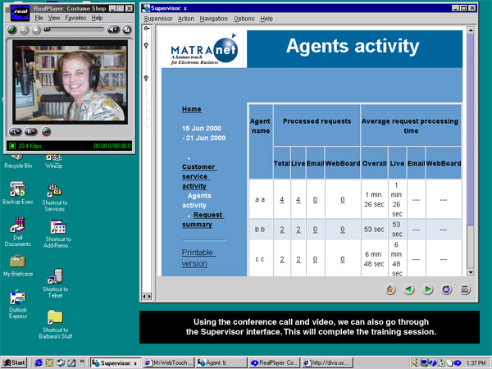This screenshot has height=369, width=492.
Task: Launch Internet Explorer from quick launch
Action: (x=39, y=362)
